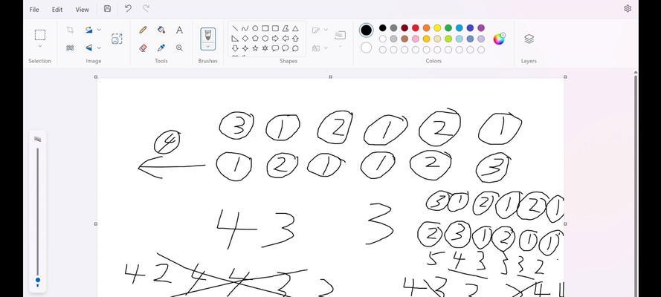Viewport: 661px width, 297px height.
Task: Choose the Text tool
Action: tap(180, 30)
